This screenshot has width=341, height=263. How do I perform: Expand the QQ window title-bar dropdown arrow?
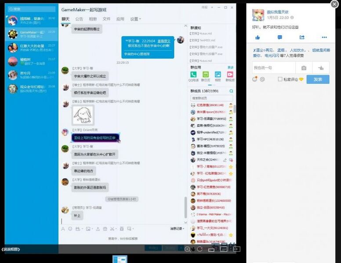212,7
